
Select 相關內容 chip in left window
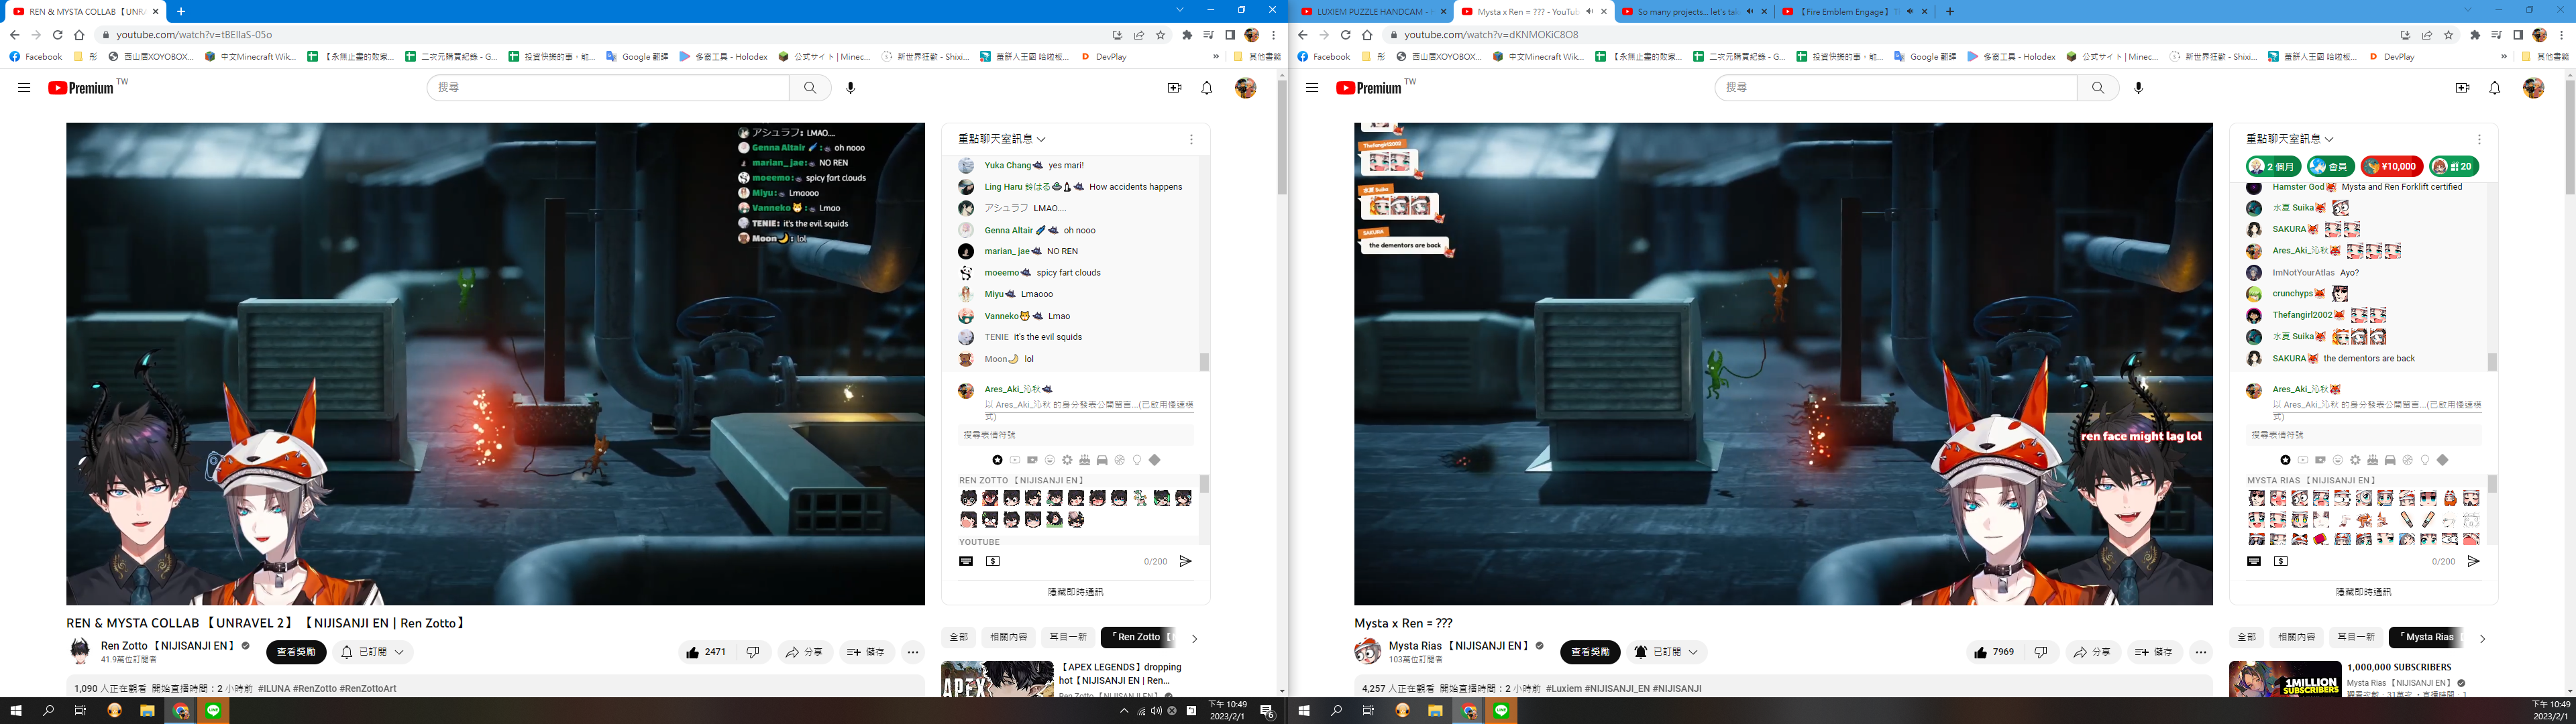click(x=1008, y=637)
